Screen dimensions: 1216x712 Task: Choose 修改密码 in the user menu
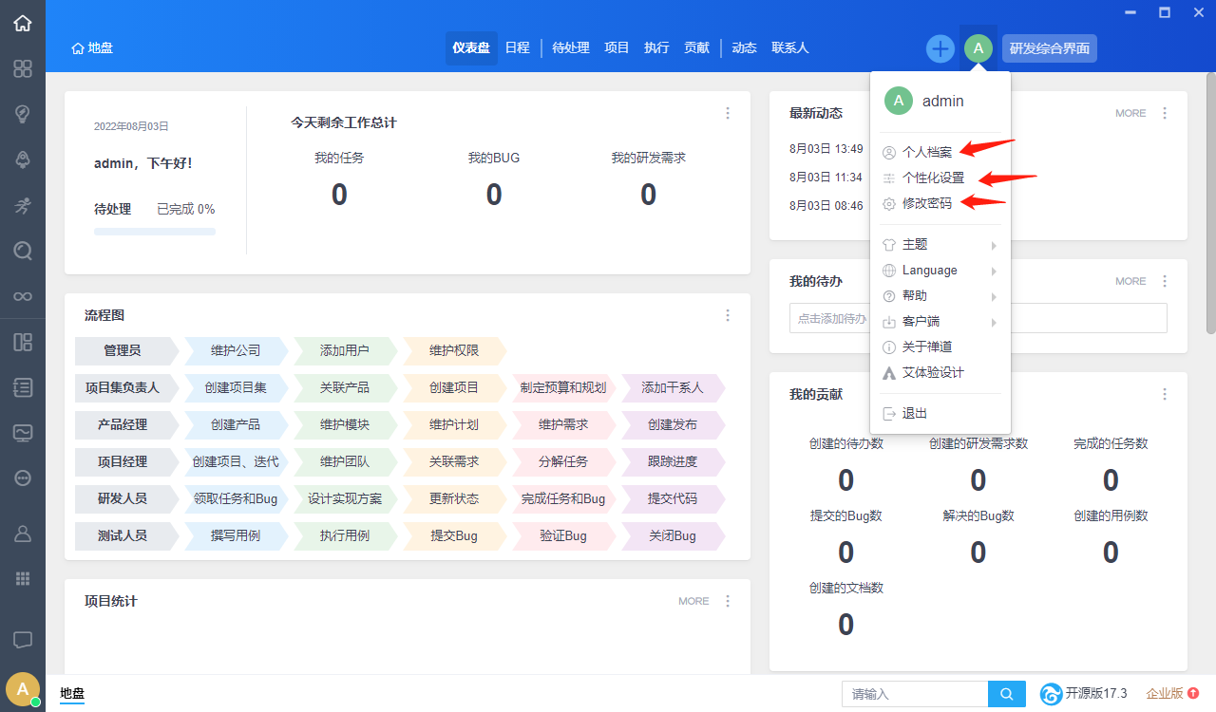pyautogui.click(x=926, y=203)
